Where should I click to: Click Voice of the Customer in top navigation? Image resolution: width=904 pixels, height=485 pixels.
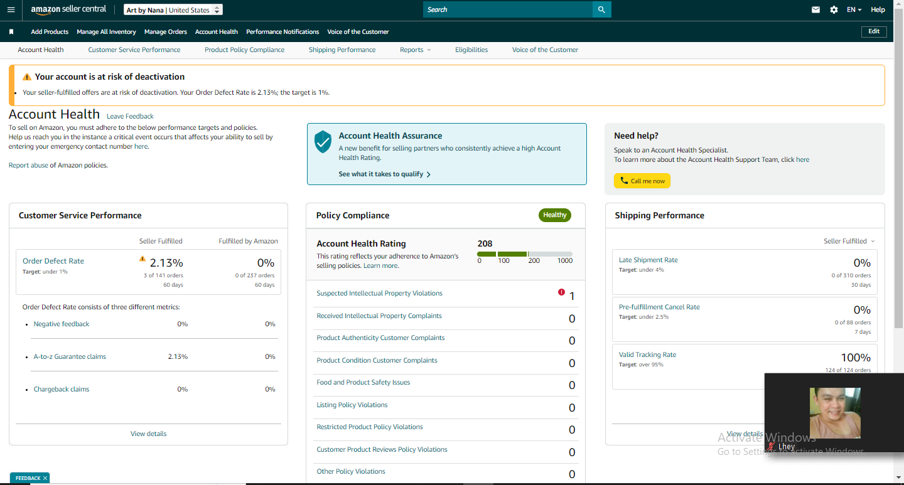[x=358, y=31]
